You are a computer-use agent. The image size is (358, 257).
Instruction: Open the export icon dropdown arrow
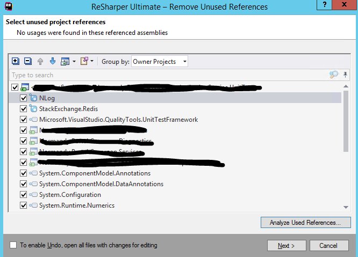click(92, 61)
